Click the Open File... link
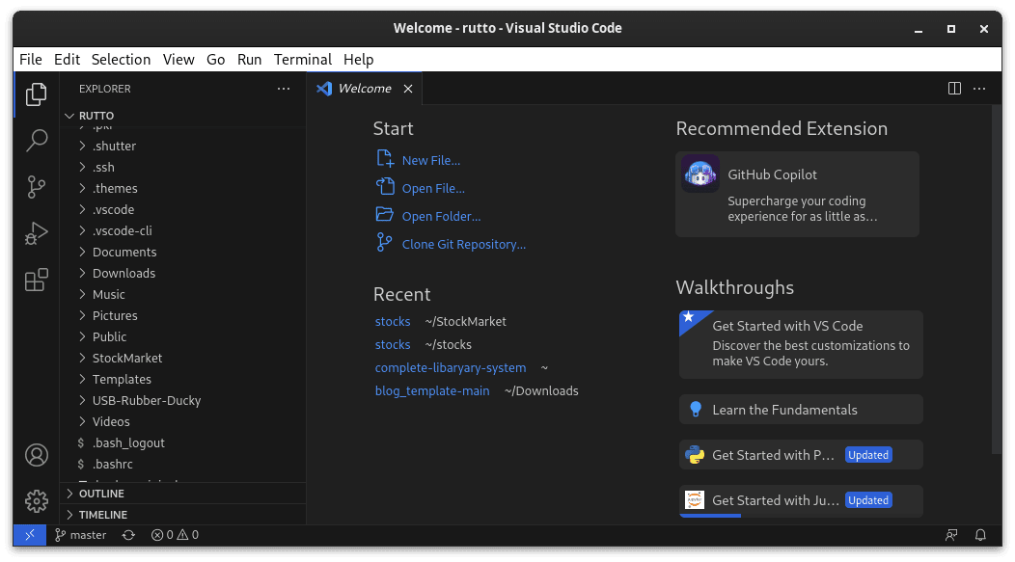Image resolution: width=1015 pixels, height=562 pixels. point(433,188)
